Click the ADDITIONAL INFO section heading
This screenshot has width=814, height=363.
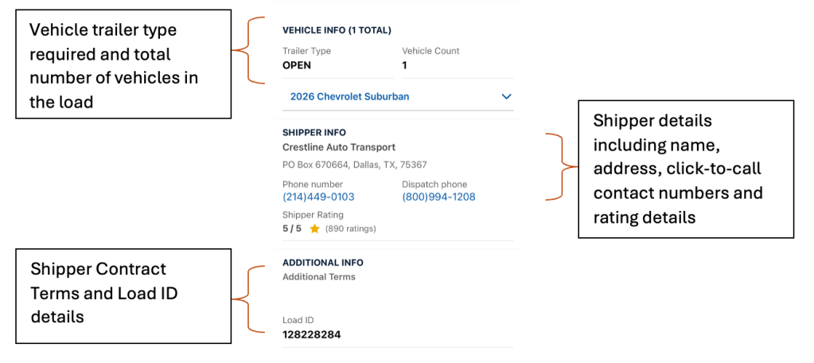pyautogui.click(x=323, y=262)
